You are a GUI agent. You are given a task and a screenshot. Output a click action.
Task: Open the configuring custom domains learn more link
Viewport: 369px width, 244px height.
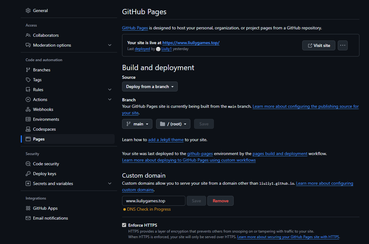point(324,183)
